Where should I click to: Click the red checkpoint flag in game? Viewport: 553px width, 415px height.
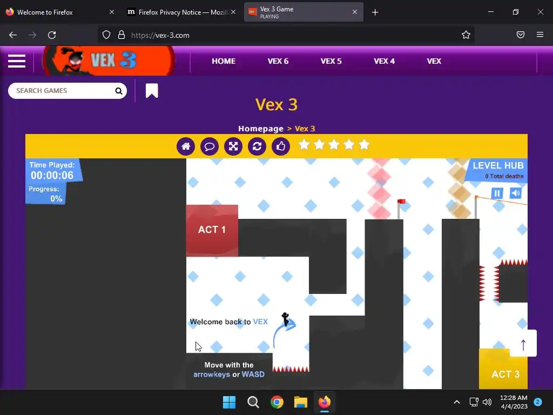pyautogui.click(x=401, y=202)
